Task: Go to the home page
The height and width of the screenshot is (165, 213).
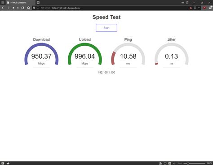Action: coord(28,8)
